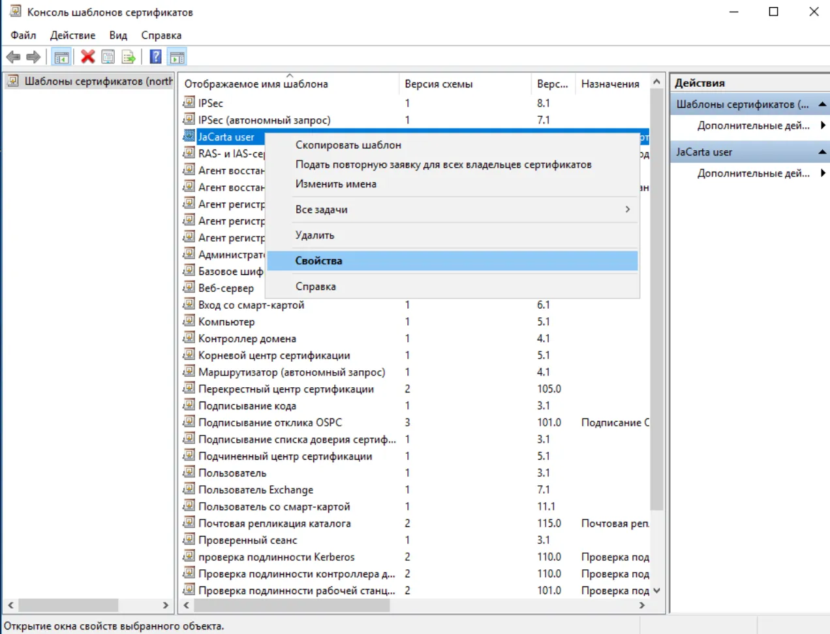This screenshot has height=634, width=830.
Task: Click the icon beside Контроллер домена
Action: coord(189,338)
